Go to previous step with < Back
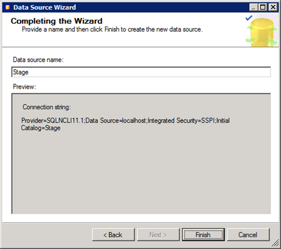The image size is (281, 249). [113, 235]
